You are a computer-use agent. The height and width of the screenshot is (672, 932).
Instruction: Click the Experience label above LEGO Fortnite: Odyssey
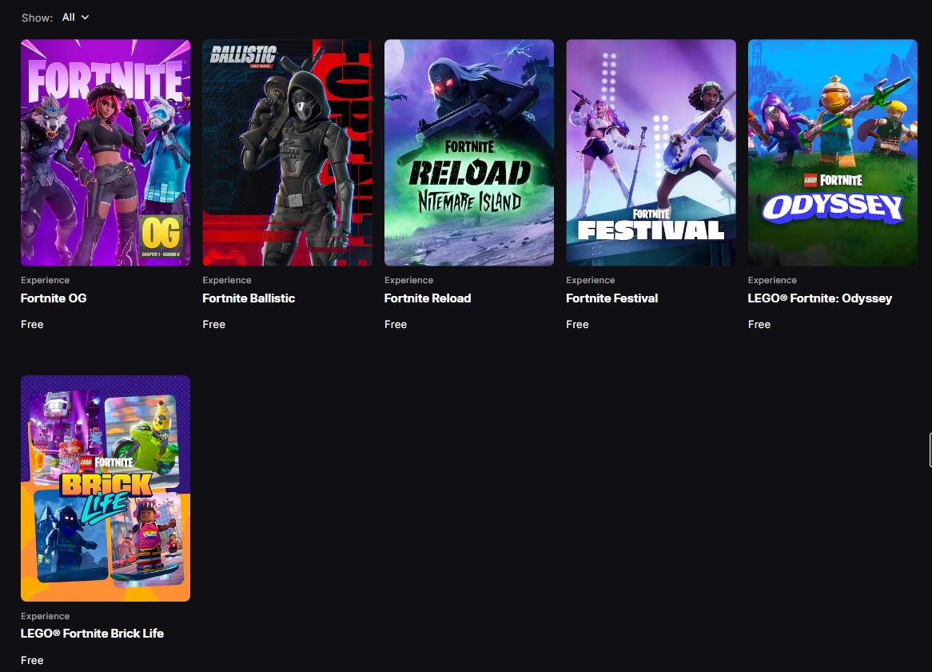pyautogui.click(x=772, y=280)
